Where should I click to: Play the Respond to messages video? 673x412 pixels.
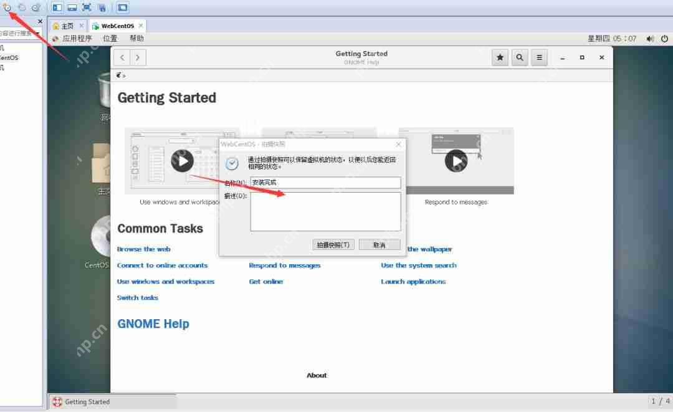pyautogui.click(x=456, y=161)
